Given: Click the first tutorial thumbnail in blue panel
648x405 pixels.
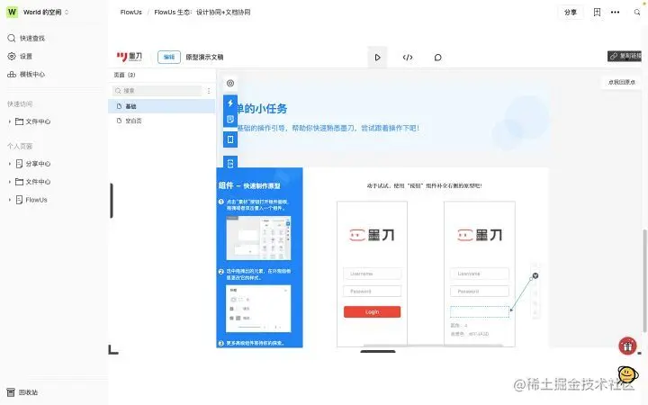Looking at the screenshot, I should coord(258,238).
